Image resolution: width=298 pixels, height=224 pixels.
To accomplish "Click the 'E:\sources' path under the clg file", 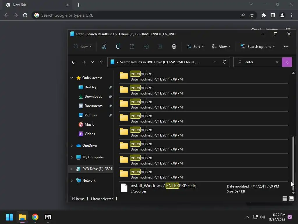I will (x=138, y=191).
